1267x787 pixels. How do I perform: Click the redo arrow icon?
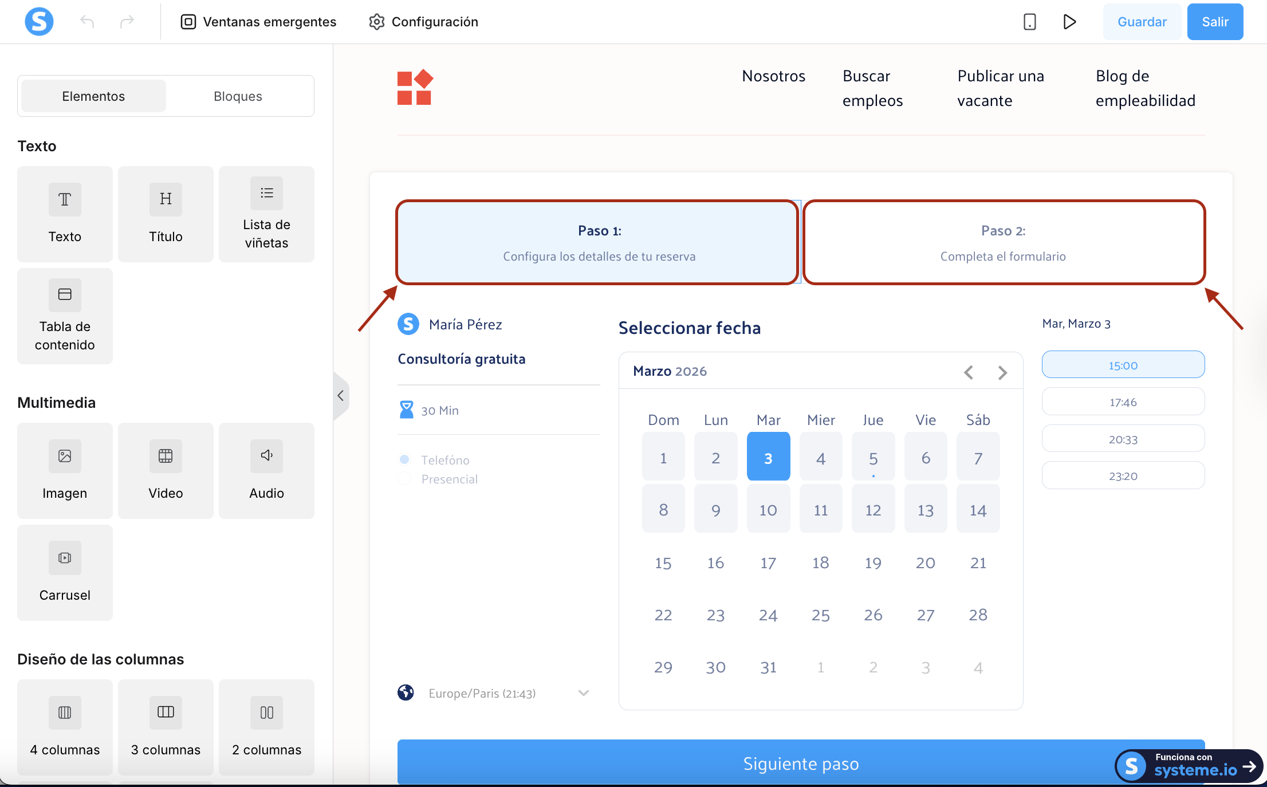[x=127, y=22]
